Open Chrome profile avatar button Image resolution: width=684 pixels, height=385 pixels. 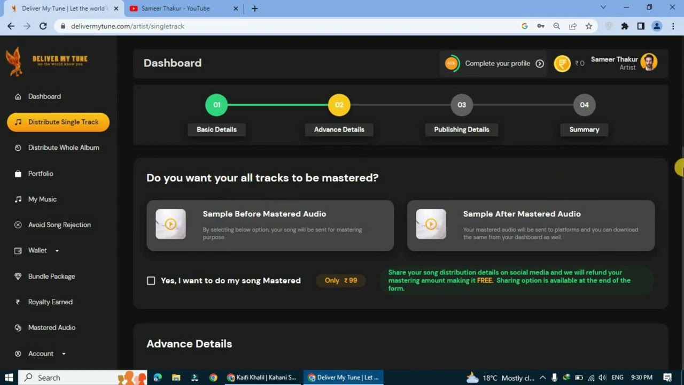coord(657,26)
